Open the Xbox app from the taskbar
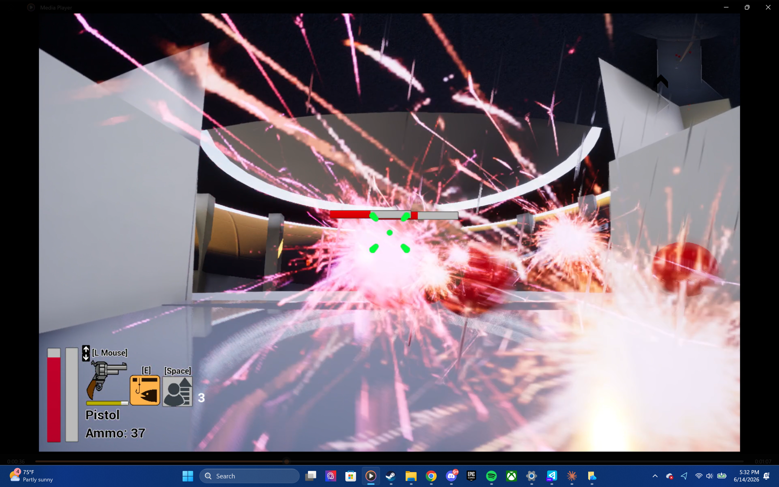This screenshot has width=779, height=487. click(x=511, y=476)
